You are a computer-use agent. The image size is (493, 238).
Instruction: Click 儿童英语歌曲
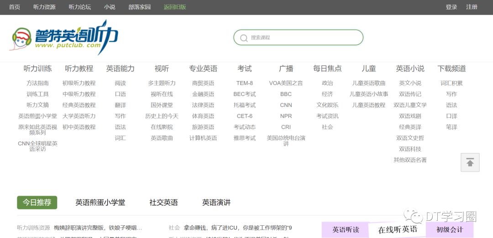pos(369,83)
